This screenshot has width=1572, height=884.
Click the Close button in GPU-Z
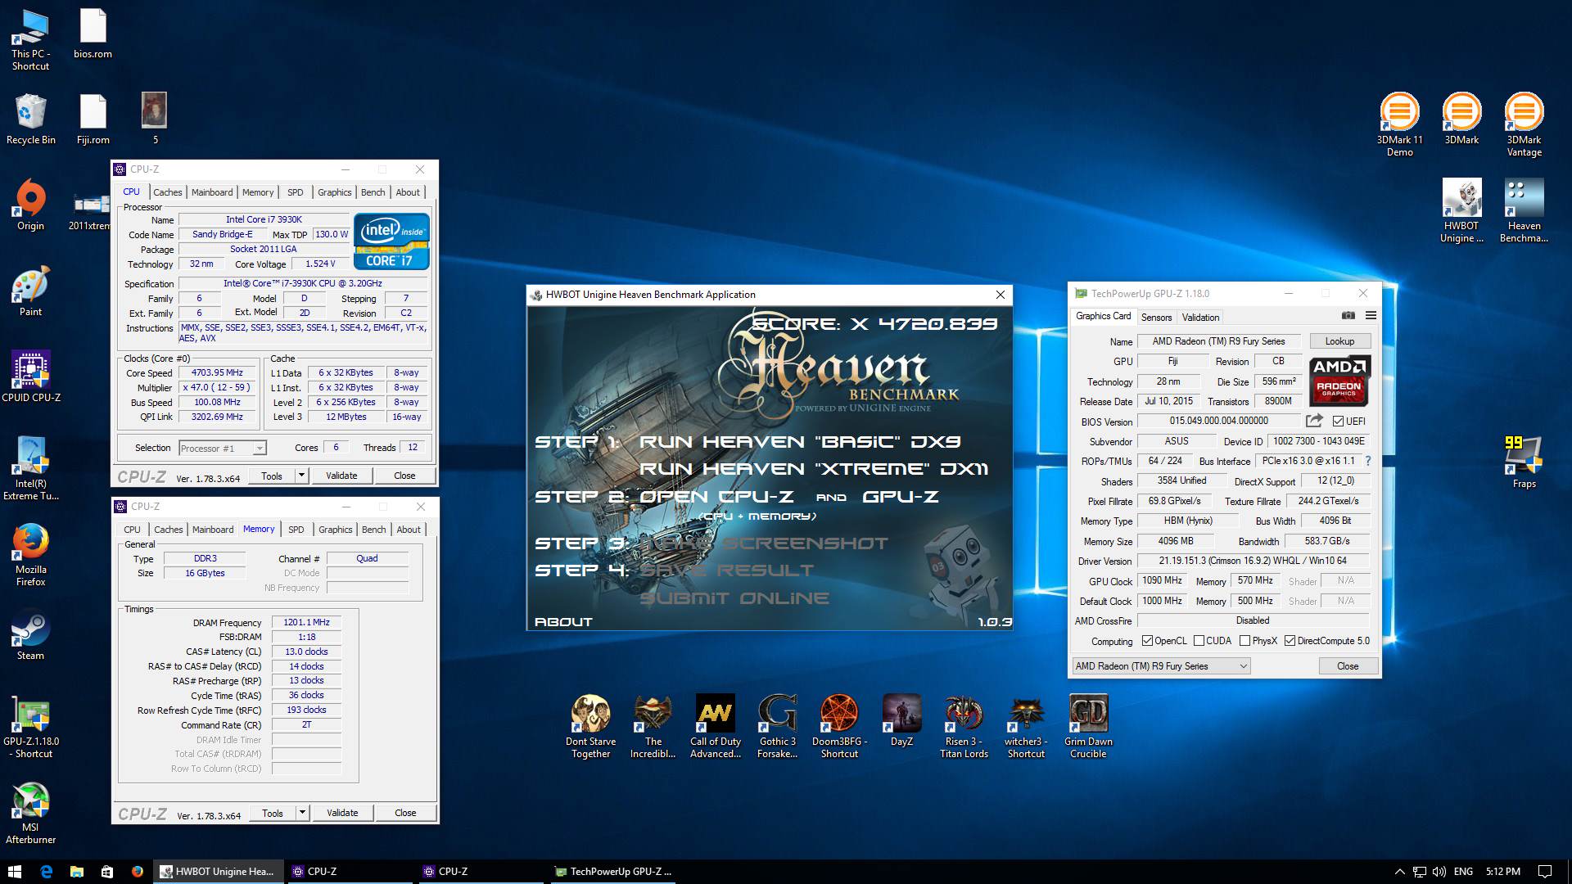pyautogui.click(x=1348, y=666)
